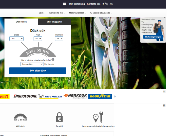Viewport: 190px width, 136px height.
Task: Click the Välj däck label
Action: [x=20, y=126]
